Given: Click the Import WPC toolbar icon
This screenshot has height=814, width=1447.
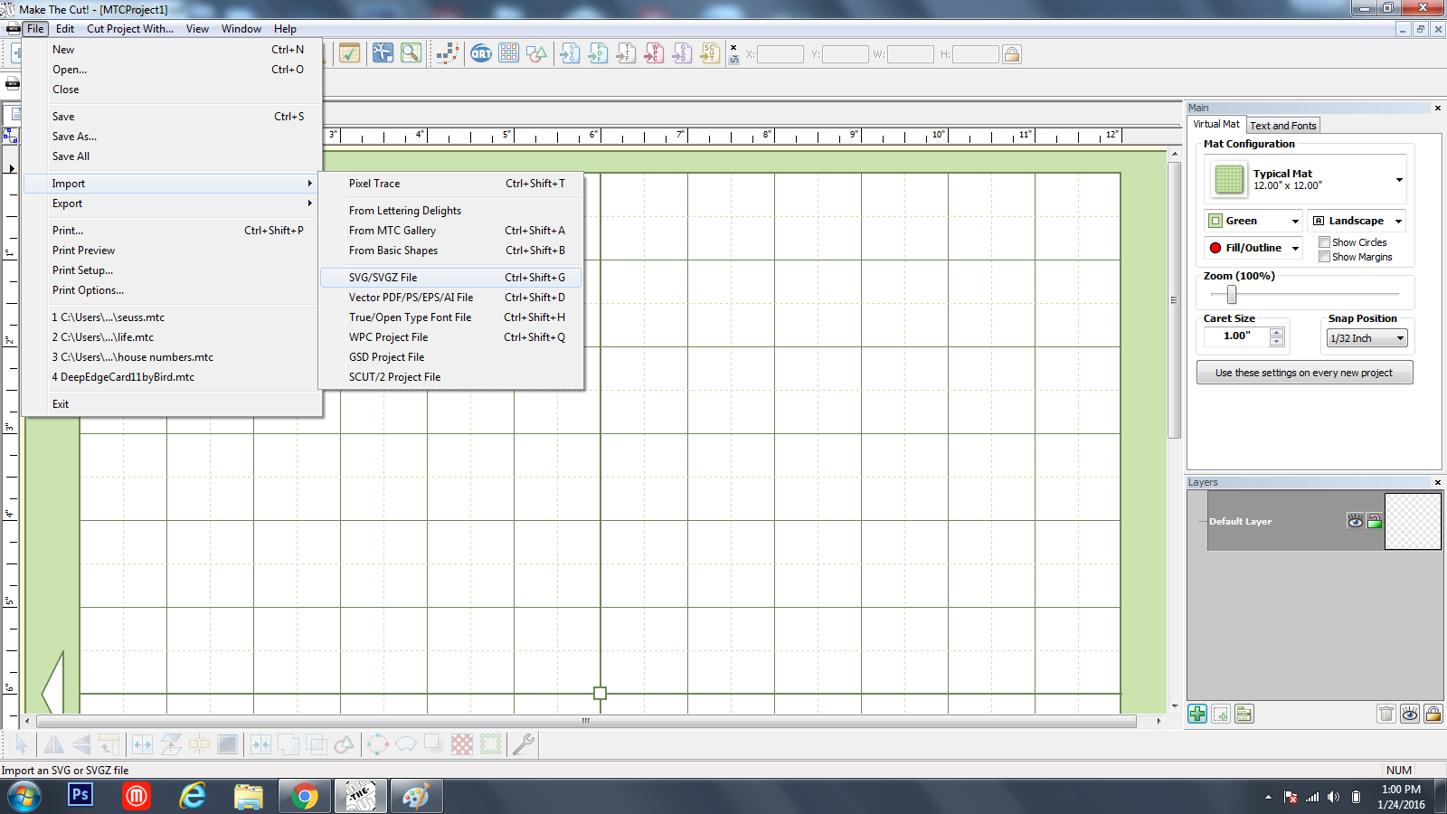Looking at the screenshot, I should click(654, 53).
